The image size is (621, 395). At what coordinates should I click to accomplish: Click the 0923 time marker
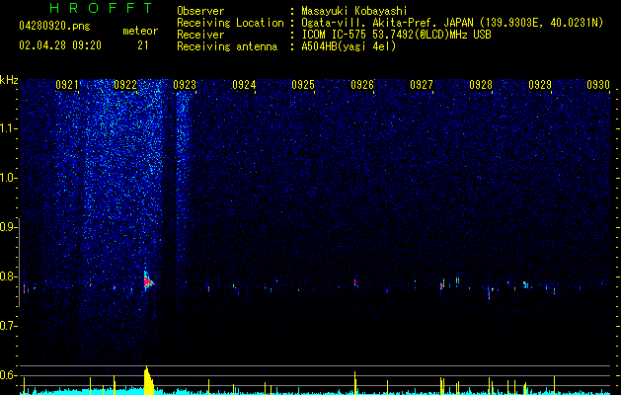[185, 85]
